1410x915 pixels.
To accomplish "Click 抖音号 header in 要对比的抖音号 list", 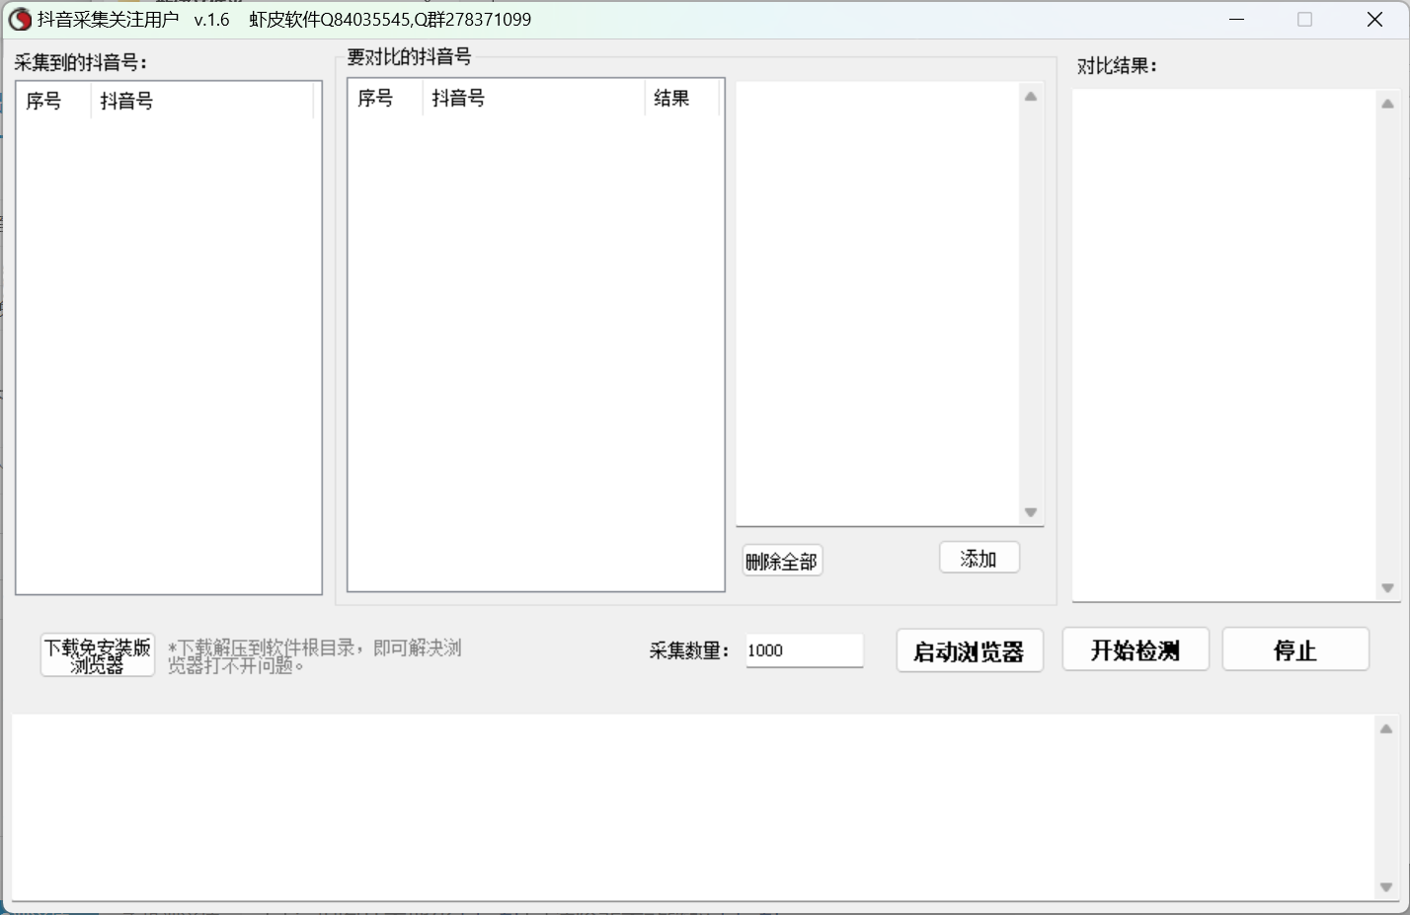I will (x=534, y=98).
